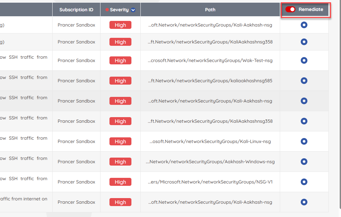Click 'SSH traffic from' text in NSG-V1 row

(28, 179)
